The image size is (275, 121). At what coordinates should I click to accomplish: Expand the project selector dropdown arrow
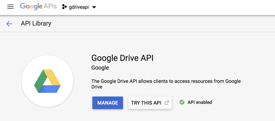pos(94,7)
